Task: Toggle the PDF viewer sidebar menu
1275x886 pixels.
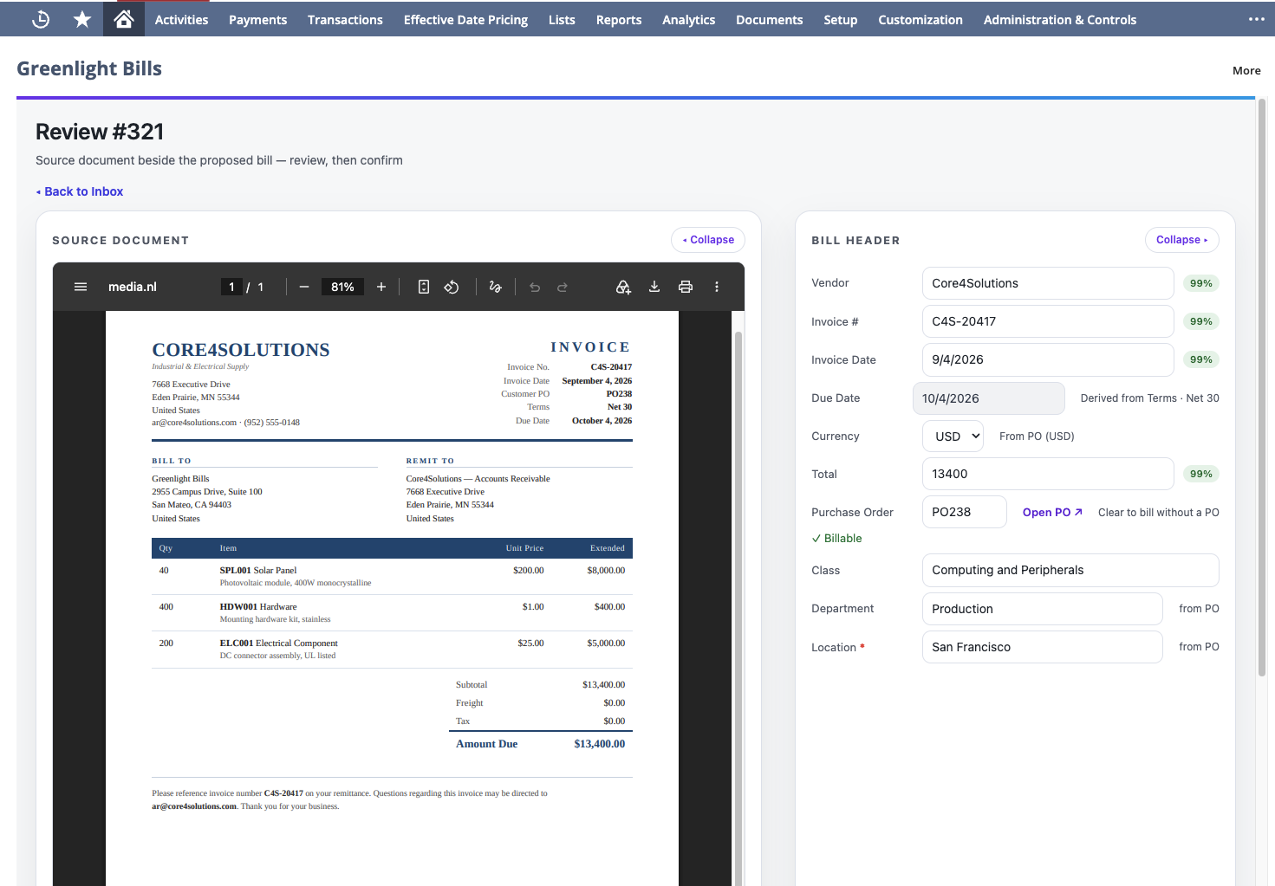Action: pos(81,287)
